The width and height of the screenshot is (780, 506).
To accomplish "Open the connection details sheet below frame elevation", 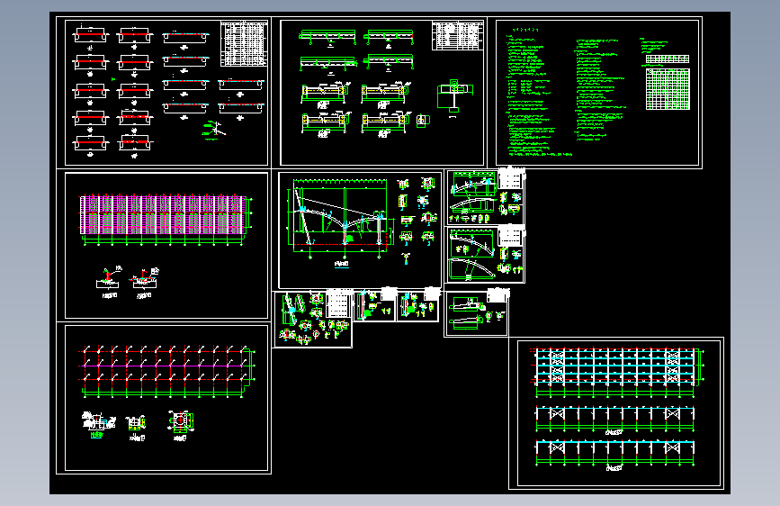I will pos(313,320).
